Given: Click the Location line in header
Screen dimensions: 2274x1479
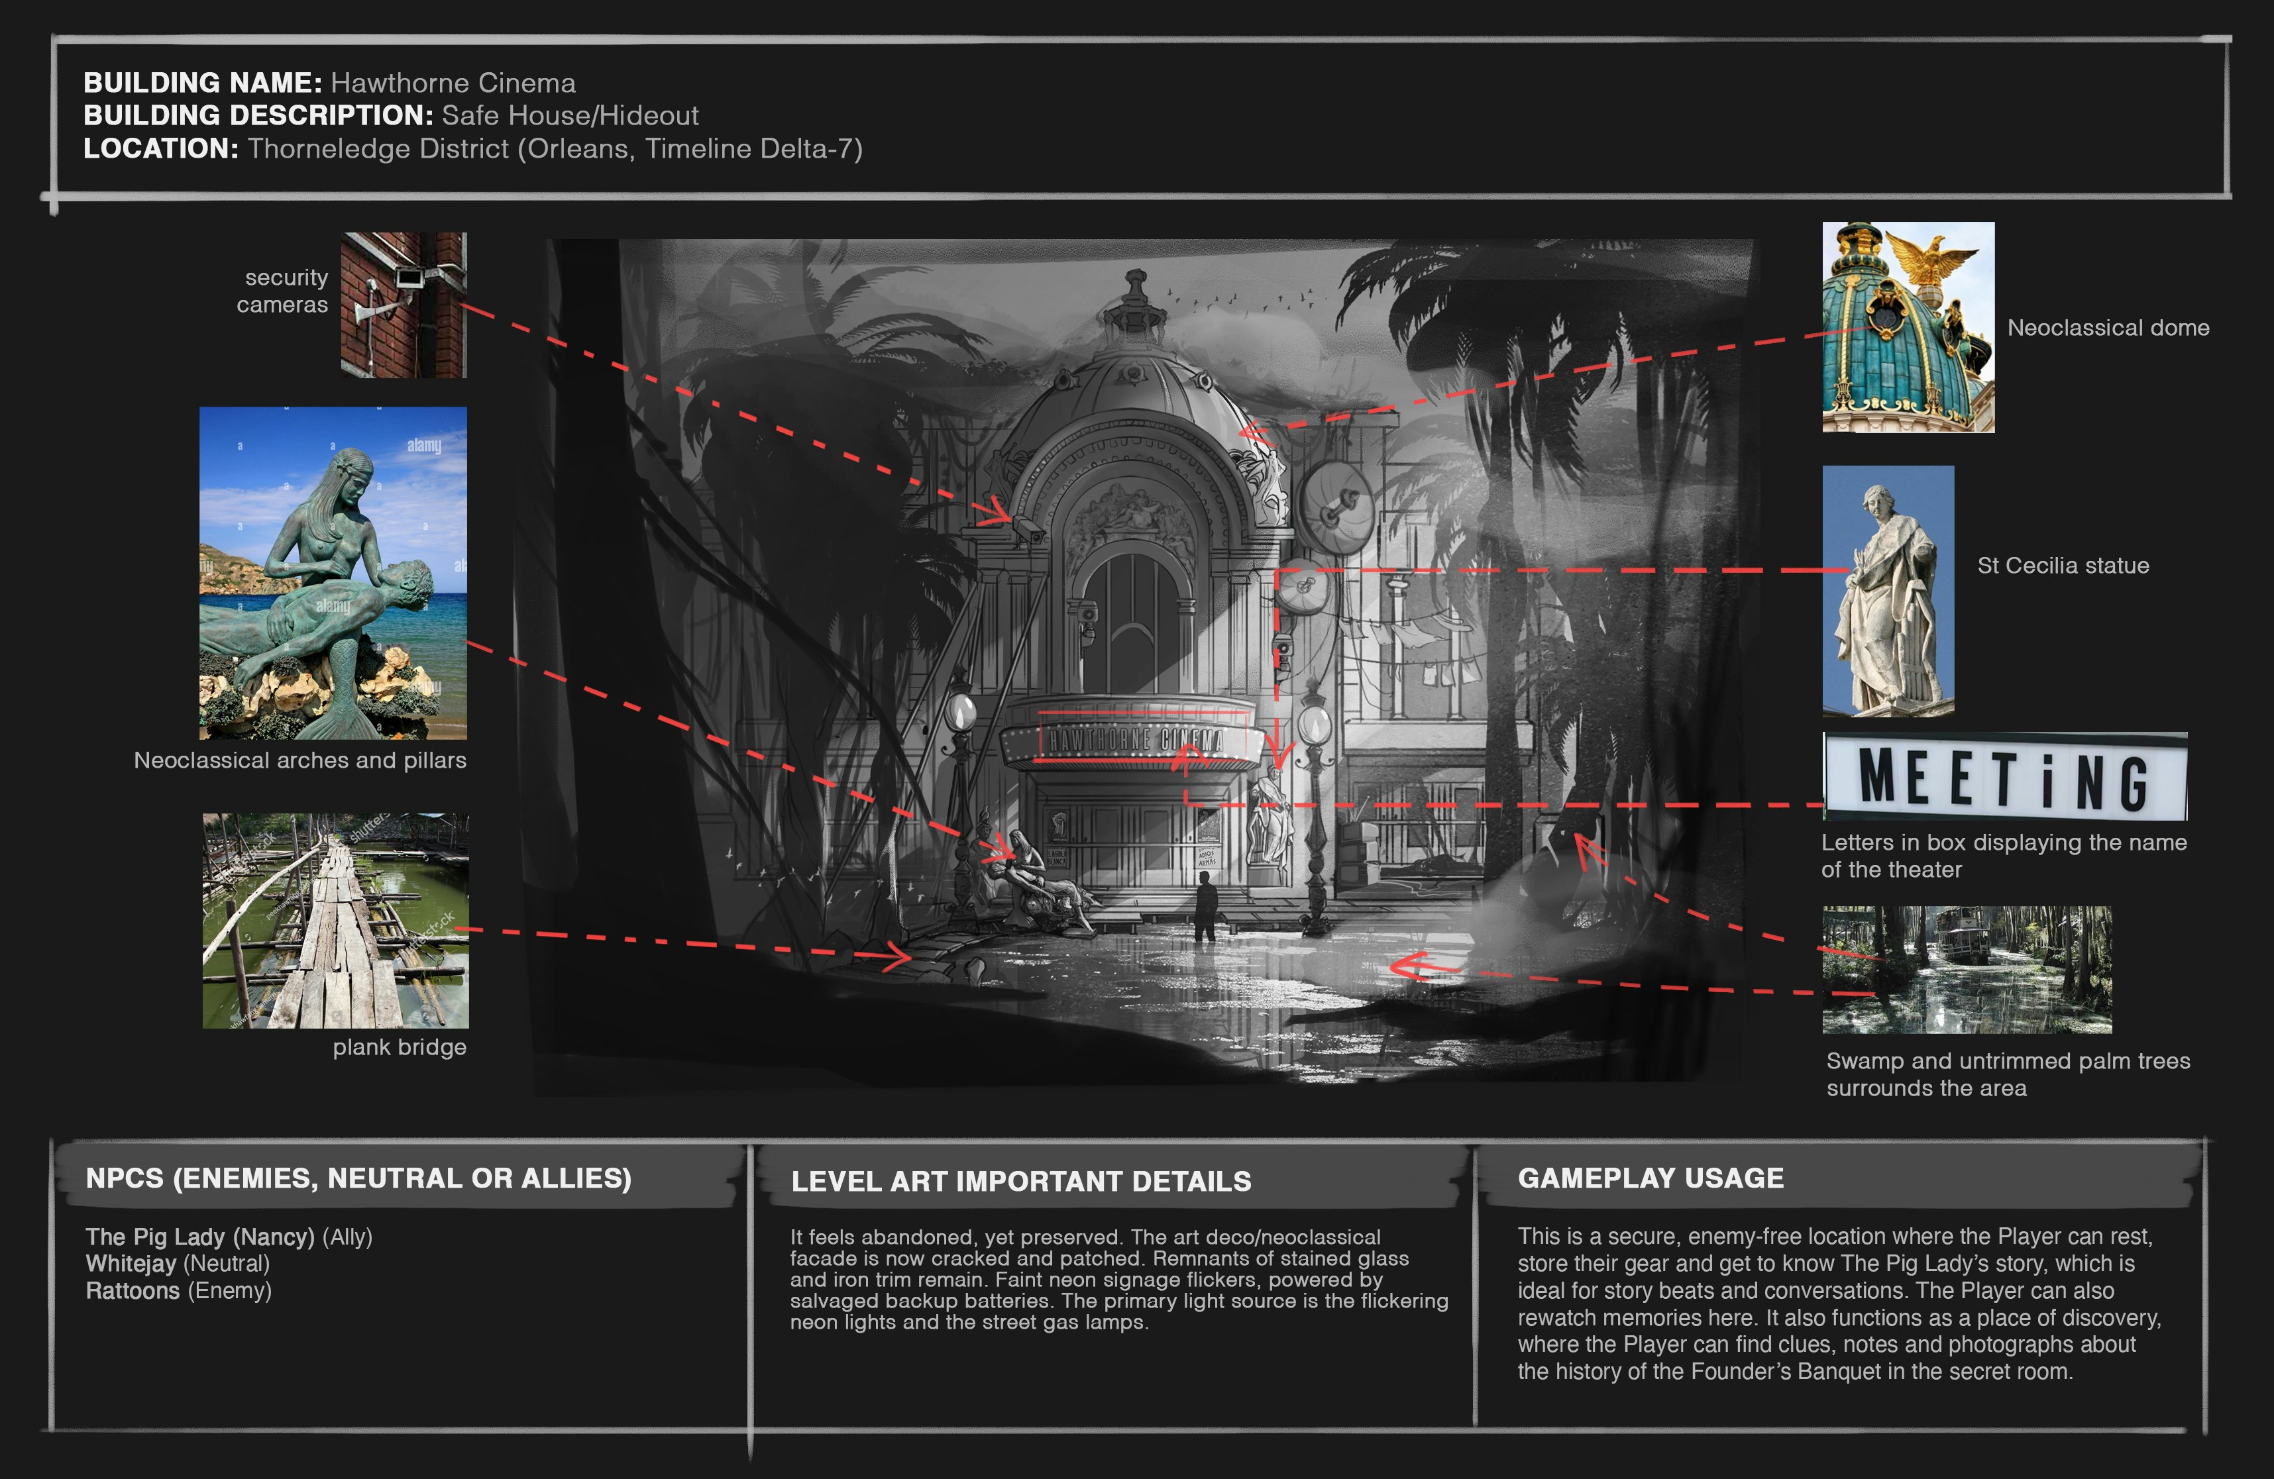Looking at the screenshot, I should [x=472, y=149].
